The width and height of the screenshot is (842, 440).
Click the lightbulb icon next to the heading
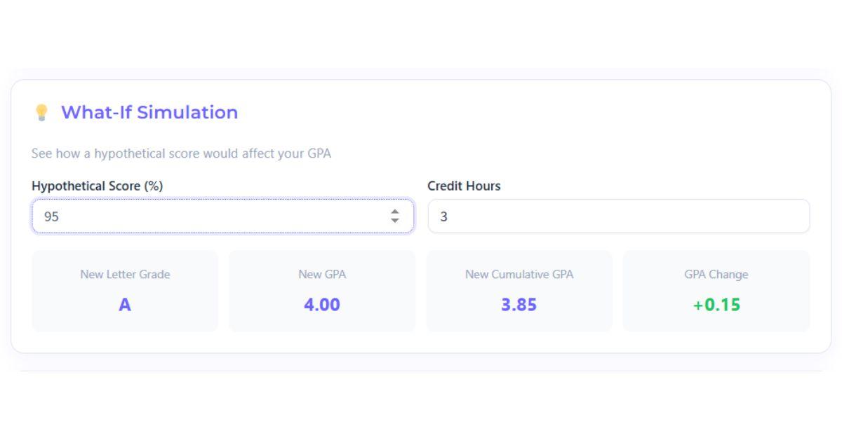42,112
